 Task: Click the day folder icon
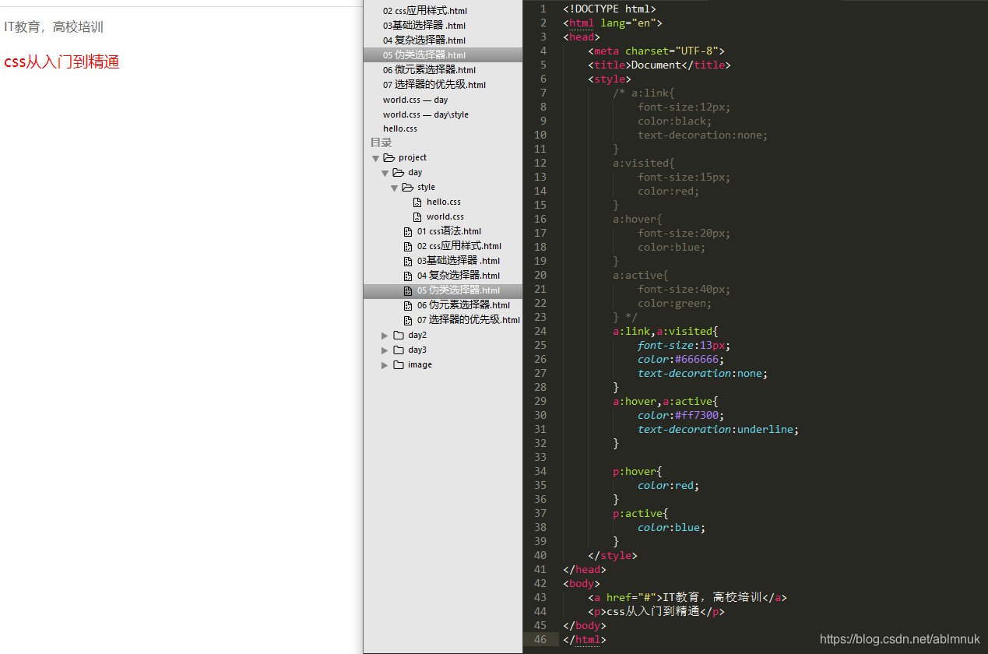398,172
